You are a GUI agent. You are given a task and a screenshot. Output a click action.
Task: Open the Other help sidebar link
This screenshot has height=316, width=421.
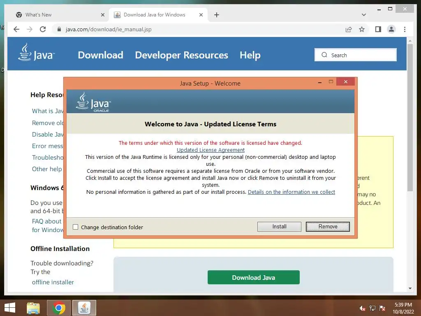[x=47, y=169]
